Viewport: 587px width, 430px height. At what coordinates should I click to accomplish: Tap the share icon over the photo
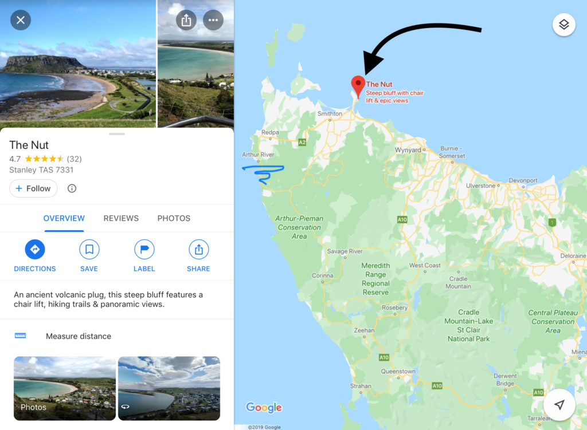[x=186, y=20]
